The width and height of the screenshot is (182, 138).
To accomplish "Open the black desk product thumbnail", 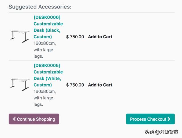I will 20,37.
